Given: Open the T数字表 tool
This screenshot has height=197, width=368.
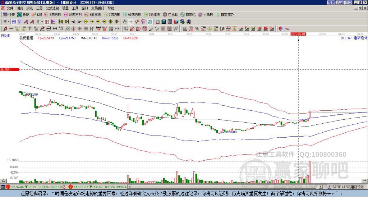Looking at the screenshot, I should click(x=152, y=14).
